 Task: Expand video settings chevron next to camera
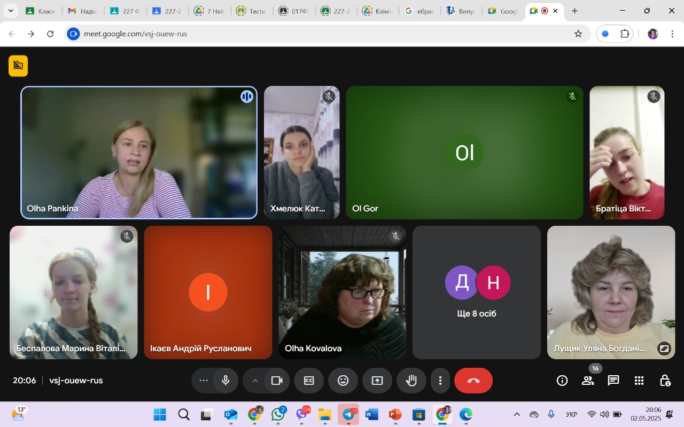point(255,381)
